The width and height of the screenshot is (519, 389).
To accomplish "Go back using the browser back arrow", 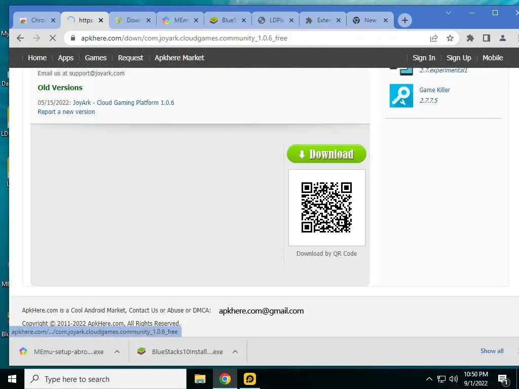I will (20, 38).
